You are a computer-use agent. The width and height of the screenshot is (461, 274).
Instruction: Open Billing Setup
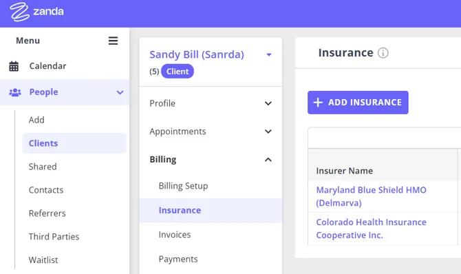(x=183, y=186)
